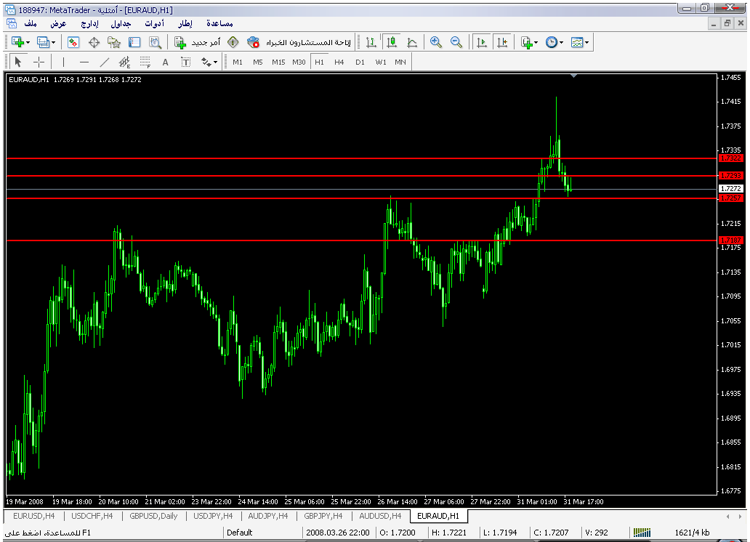Switch to the GBPUSD,Daily chart tab

coord(153,516)
